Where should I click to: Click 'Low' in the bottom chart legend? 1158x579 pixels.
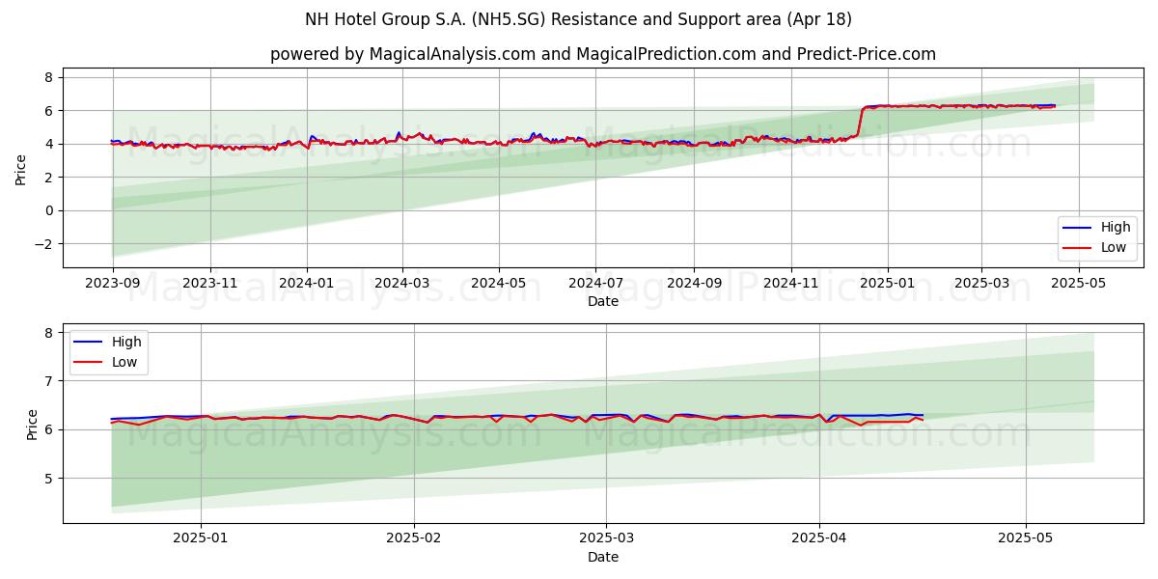coord(125,362)
